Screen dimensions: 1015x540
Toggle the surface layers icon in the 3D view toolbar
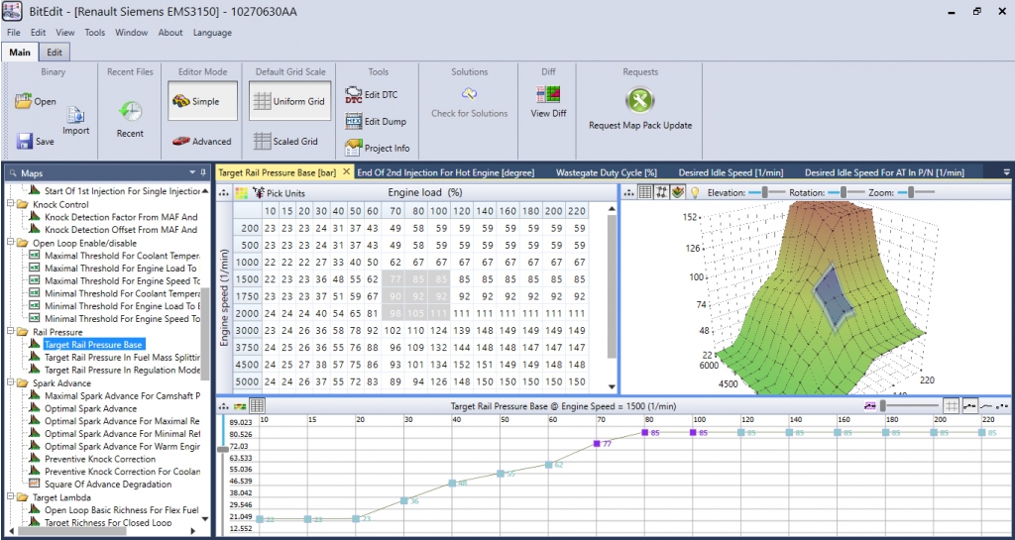click(678, 192)
